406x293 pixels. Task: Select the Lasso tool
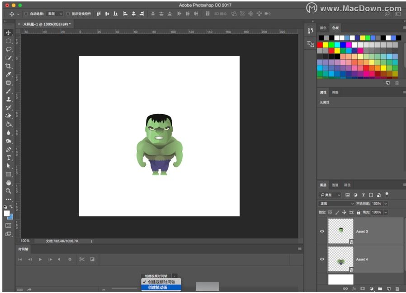[8, 49]
